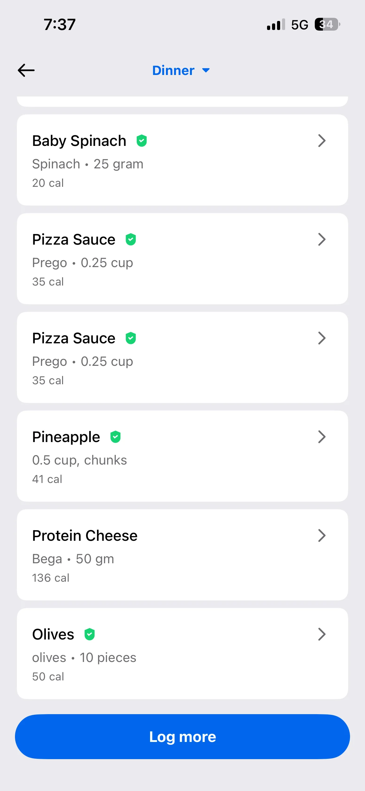
Task: Tap the 7:37 clock in status bar
Action: (x=60, y=24)
